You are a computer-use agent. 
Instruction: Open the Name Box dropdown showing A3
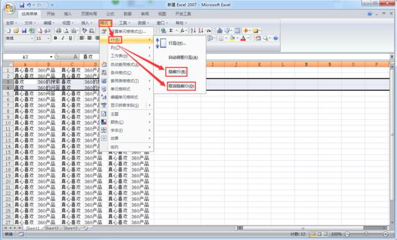pos(51,57)
